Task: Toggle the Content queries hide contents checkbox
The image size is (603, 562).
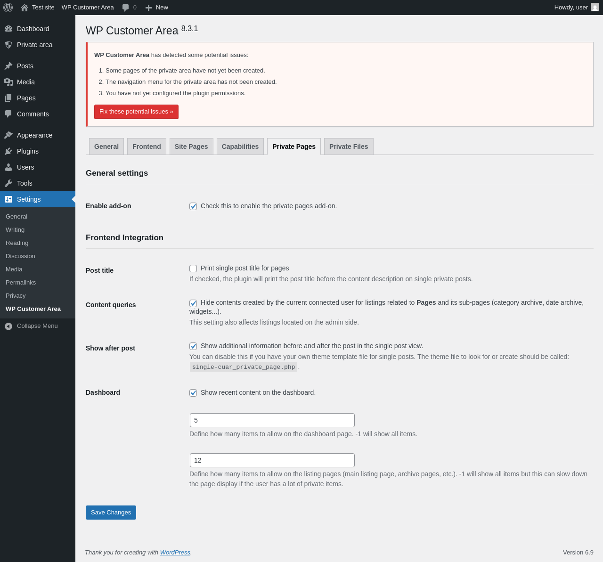Action: coord(193,303)
